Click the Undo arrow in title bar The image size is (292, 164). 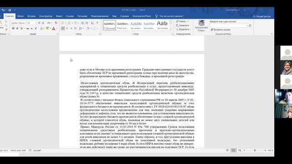click(3, 10)
